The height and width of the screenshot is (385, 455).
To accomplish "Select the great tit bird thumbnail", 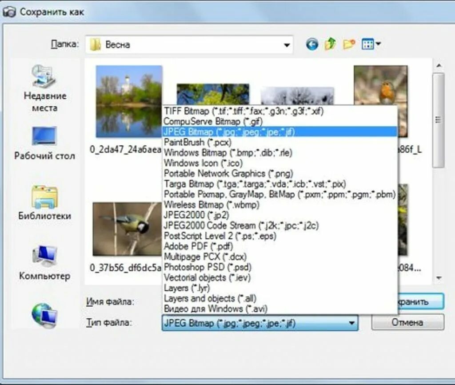I will click(x=127, y=229).
